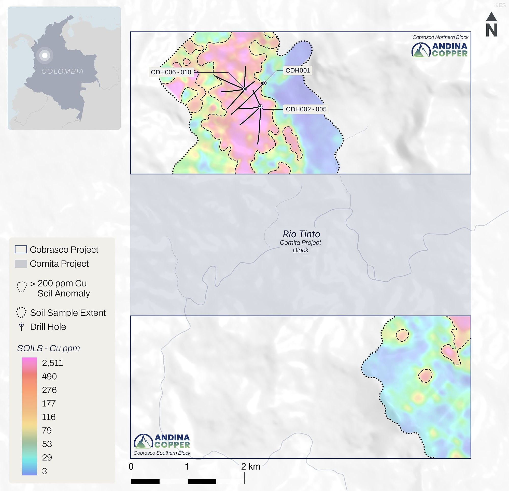Viewport: 509px width, 491px height.
Task: Click the north arrow icon
Action: tap(491, 24)
